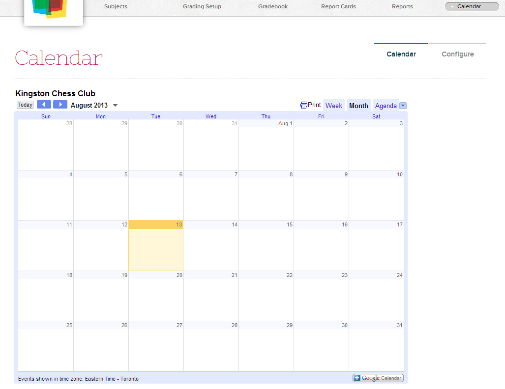
Task: Open the August 2013 month dropdown
Action: (x=115, y=105)
